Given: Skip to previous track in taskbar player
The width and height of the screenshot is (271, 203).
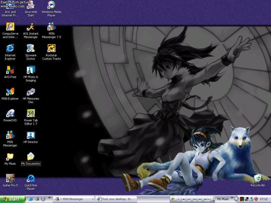Looking at the screenshot, I should (194, 199).
